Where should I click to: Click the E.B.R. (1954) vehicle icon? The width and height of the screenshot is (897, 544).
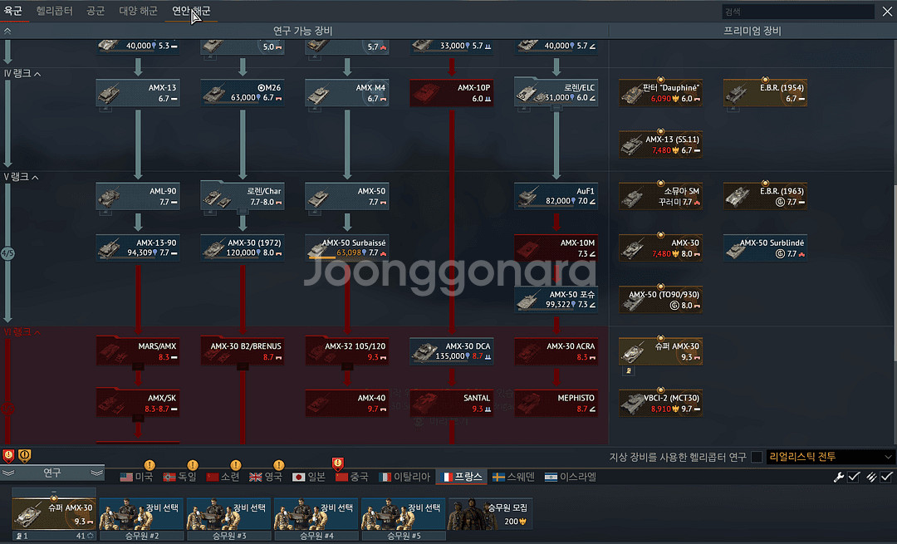[737, 94]
